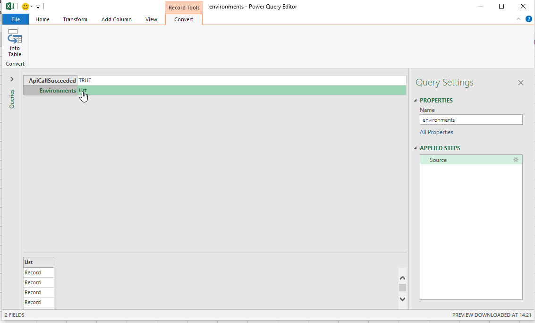The image size is (535, 323).
Task: Click the Into Table convert icon
Action: coord(15,43)
